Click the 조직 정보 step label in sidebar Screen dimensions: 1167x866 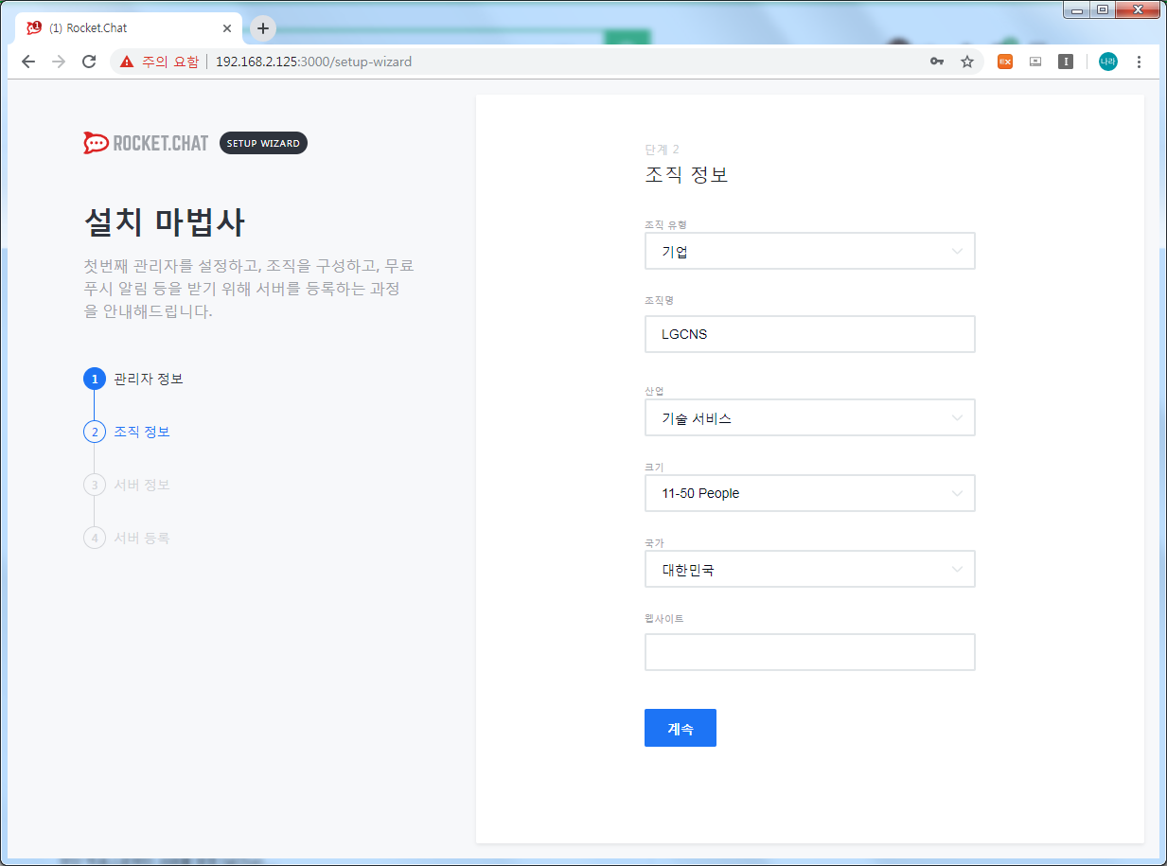tap(142, 432)
